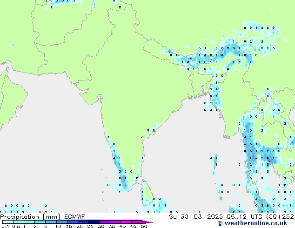Click the legend label '10'

click(58, 226)
